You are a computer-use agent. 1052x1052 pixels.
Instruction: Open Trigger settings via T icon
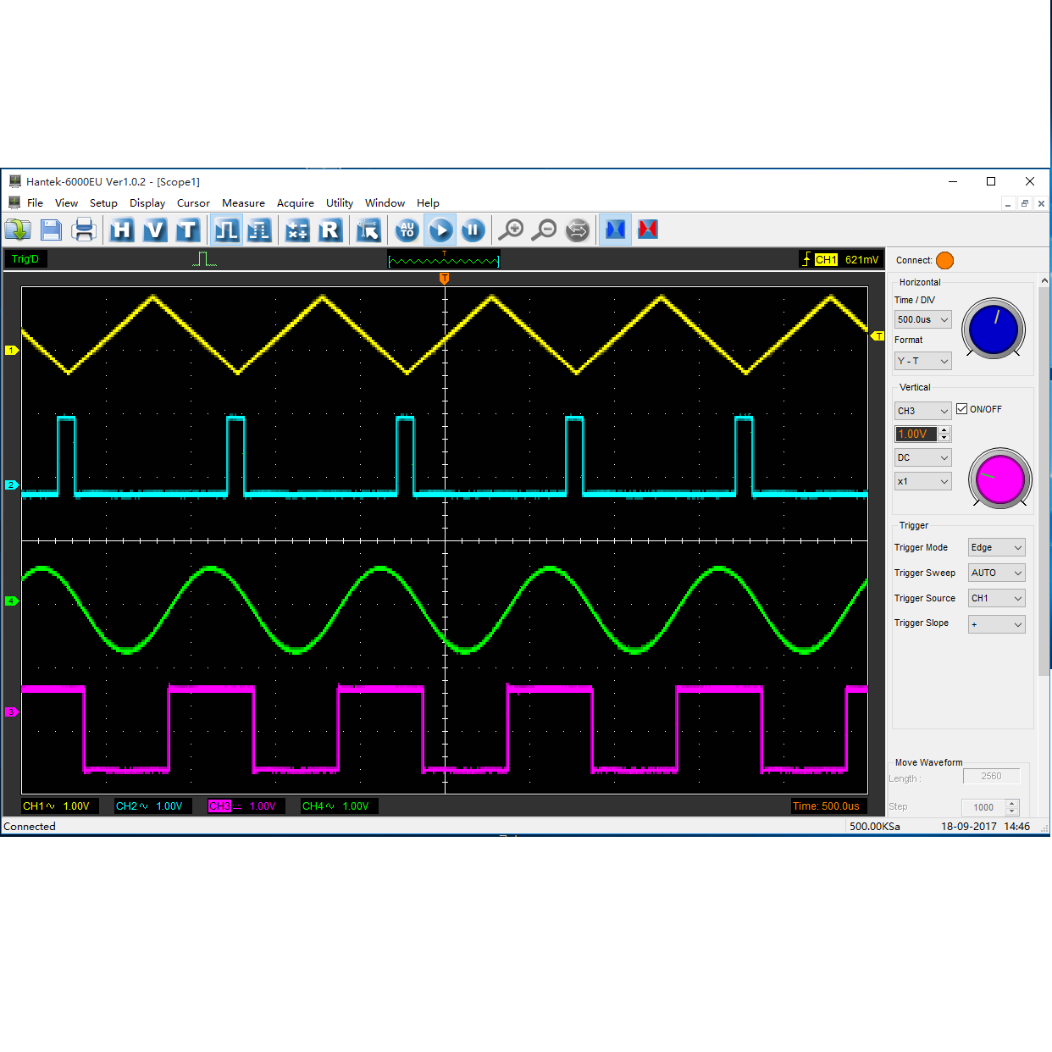pyautogui.click(x=187, y=230)
